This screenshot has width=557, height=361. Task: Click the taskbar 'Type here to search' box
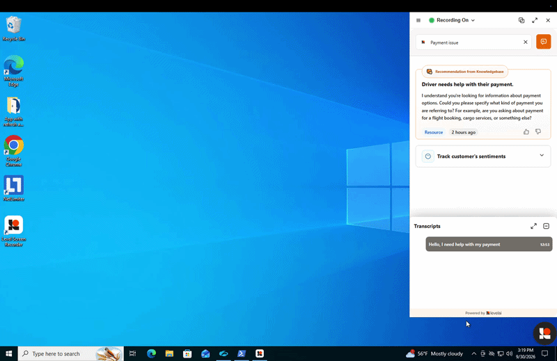[71, 353]
